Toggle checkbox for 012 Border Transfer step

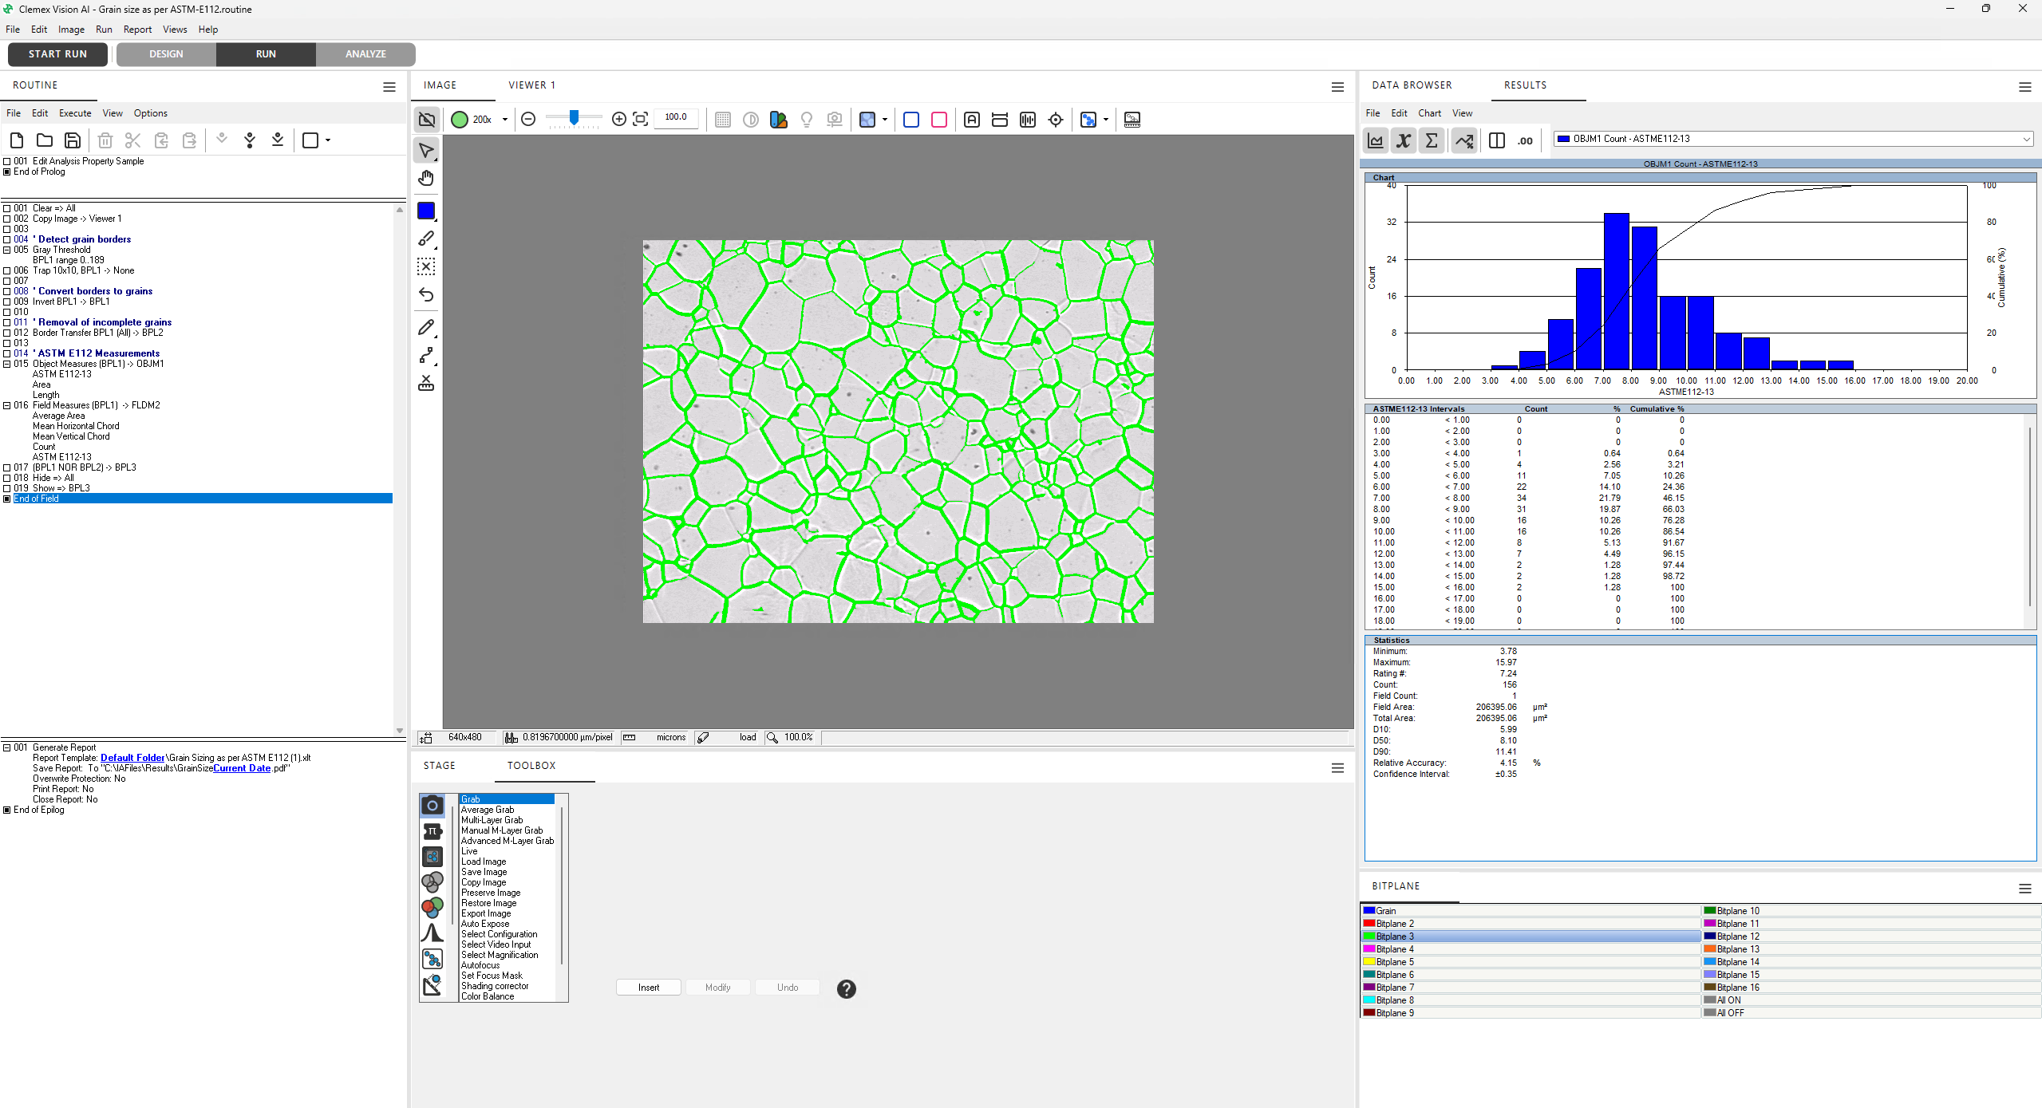point(7,333)
